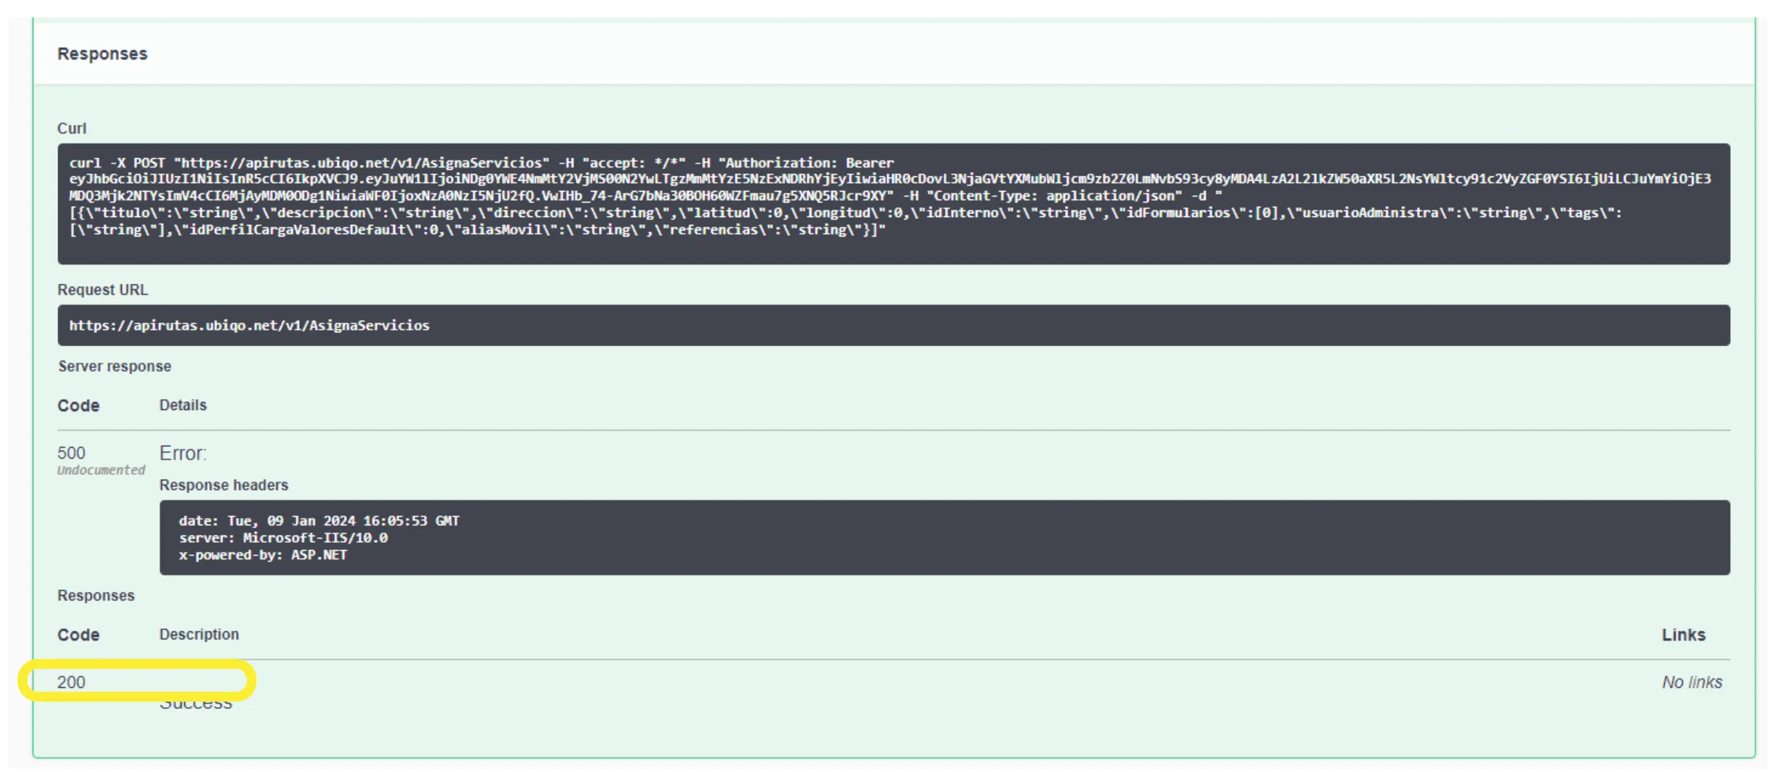This screenshot has width=1770, height=775.
Task: Click the top "Responses" section heading
Action: pyautogui.click(x=102, y=54)
